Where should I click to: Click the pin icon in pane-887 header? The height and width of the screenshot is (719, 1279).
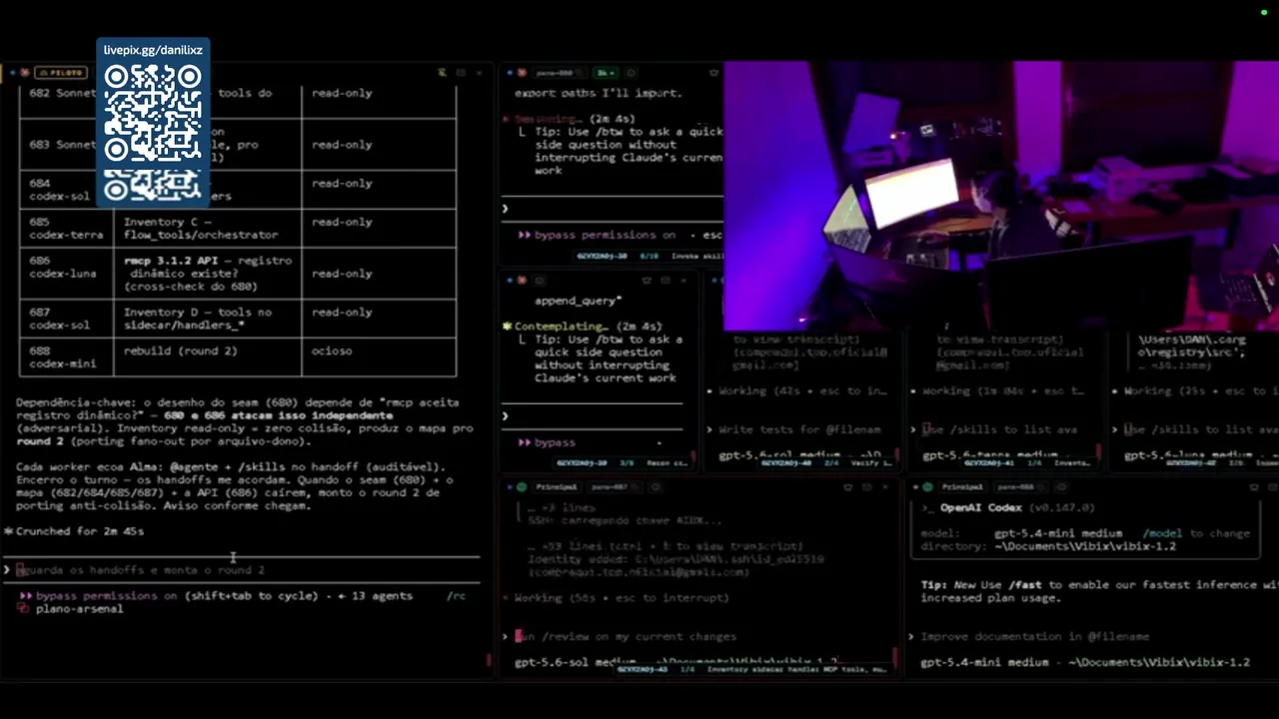[848, 487]
